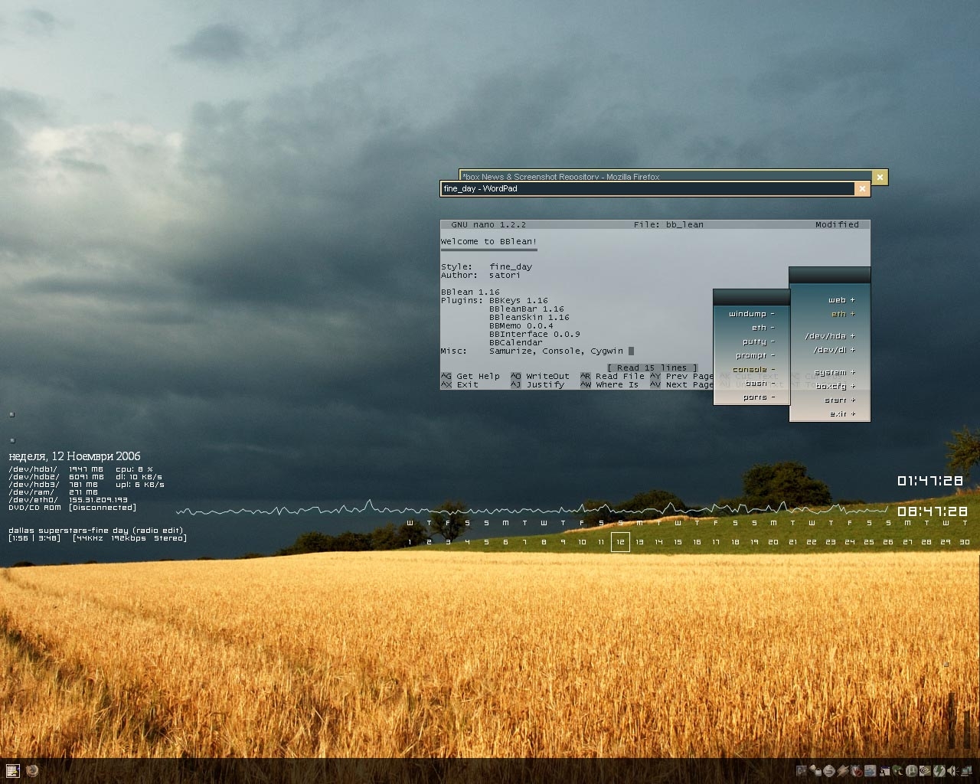This screenshot has width=980, height=784.
Task: Open the Firefox icon in the taskbar
Action: 32,771
